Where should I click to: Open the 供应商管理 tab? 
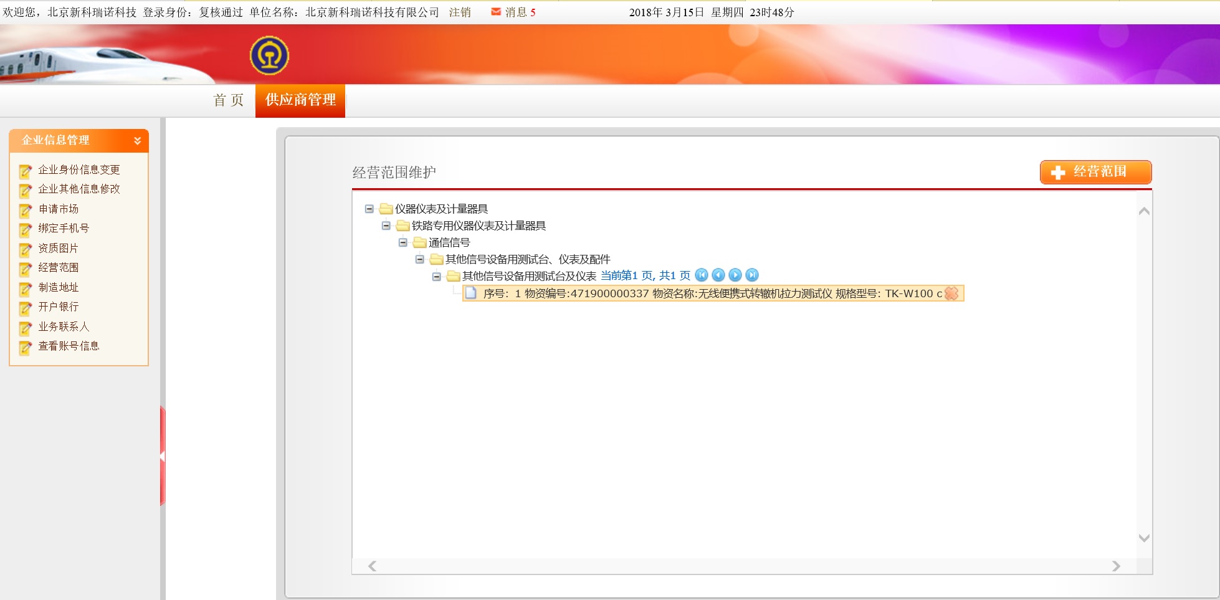300,100
